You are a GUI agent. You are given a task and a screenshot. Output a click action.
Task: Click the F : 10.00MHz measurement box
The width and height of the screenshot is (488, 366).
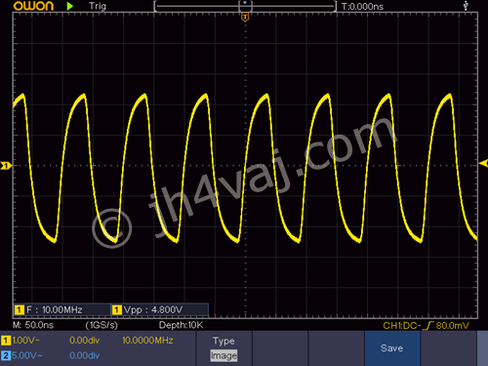[x=62, y=309]
